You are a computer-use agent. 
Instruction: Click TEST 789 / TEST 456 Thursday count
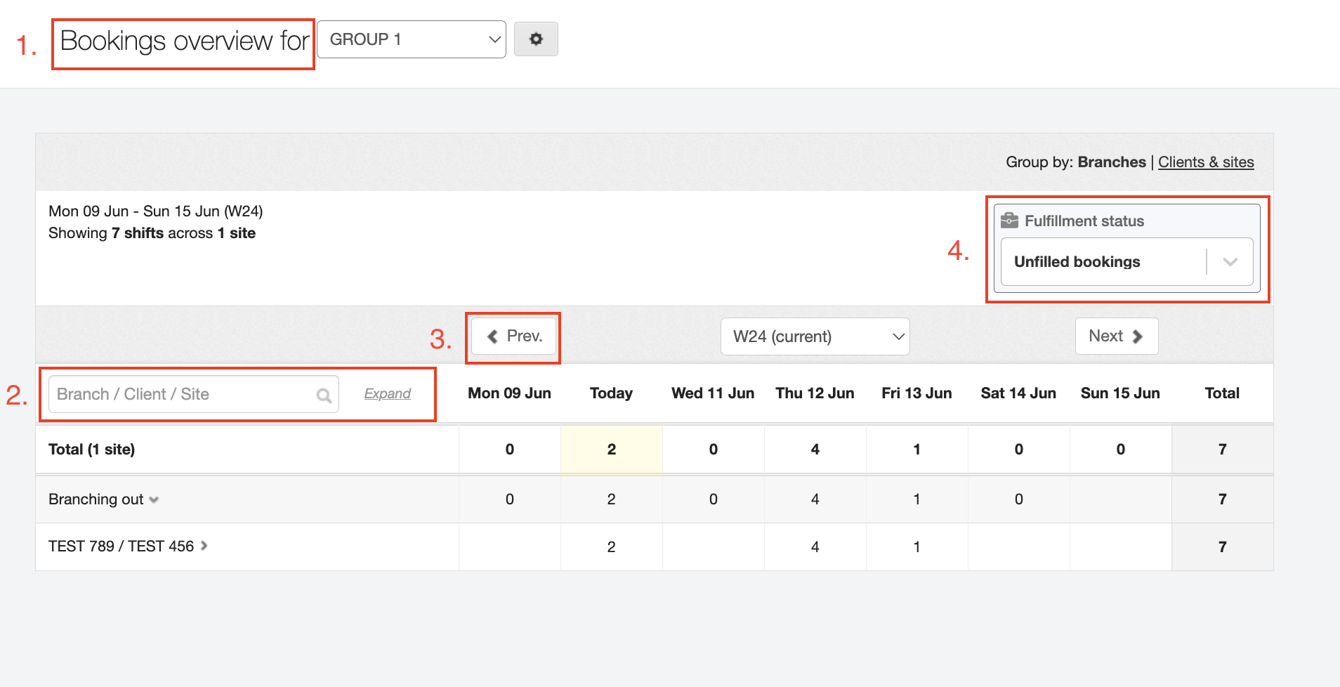coord(815,547)
